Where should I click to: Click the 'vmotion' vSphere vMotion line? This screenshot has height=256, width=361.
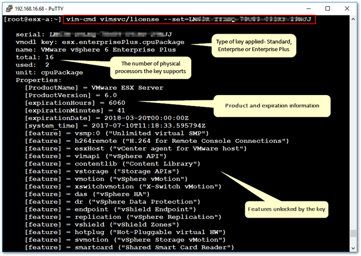point(106,179)
